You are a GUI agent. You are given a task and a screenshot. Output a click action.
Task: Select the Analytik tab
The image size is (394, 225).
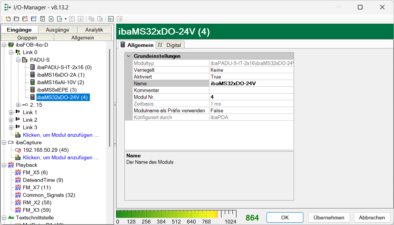pyautogui.click(x=94, y=30)
